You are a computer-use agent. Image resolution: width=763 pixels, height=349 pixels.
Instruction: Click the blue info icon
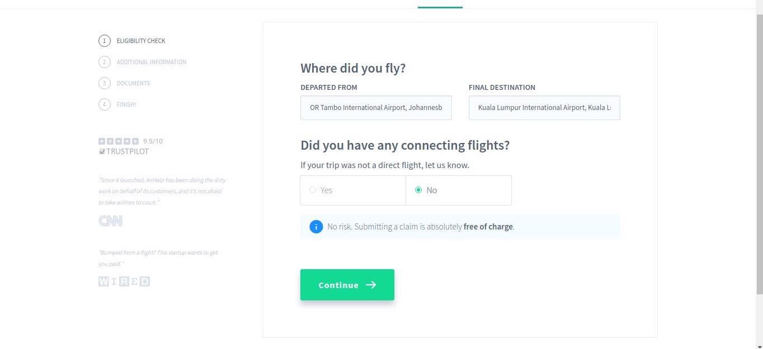point(316,227)
